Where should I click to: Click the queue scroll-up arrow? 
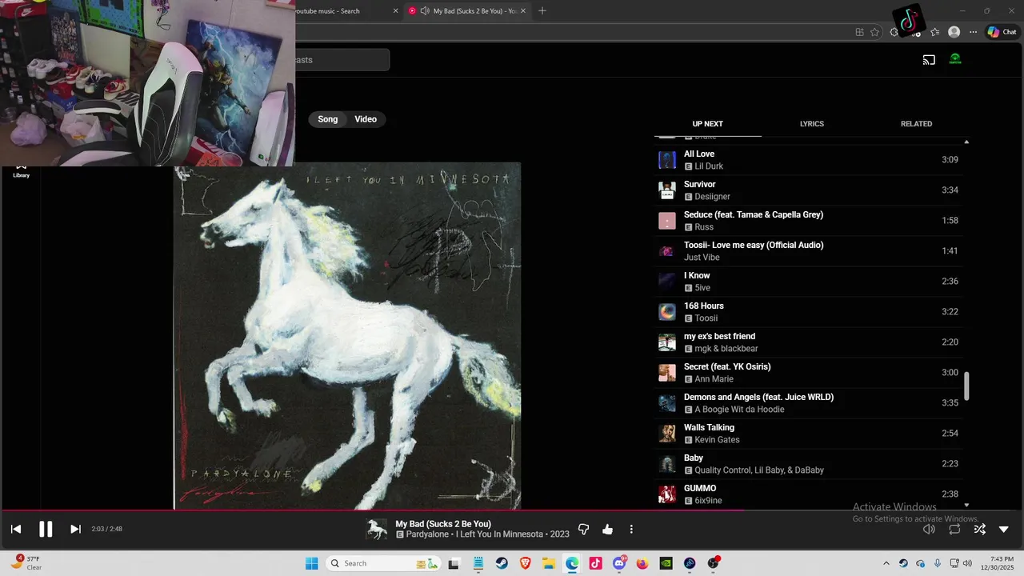(966, 142)
